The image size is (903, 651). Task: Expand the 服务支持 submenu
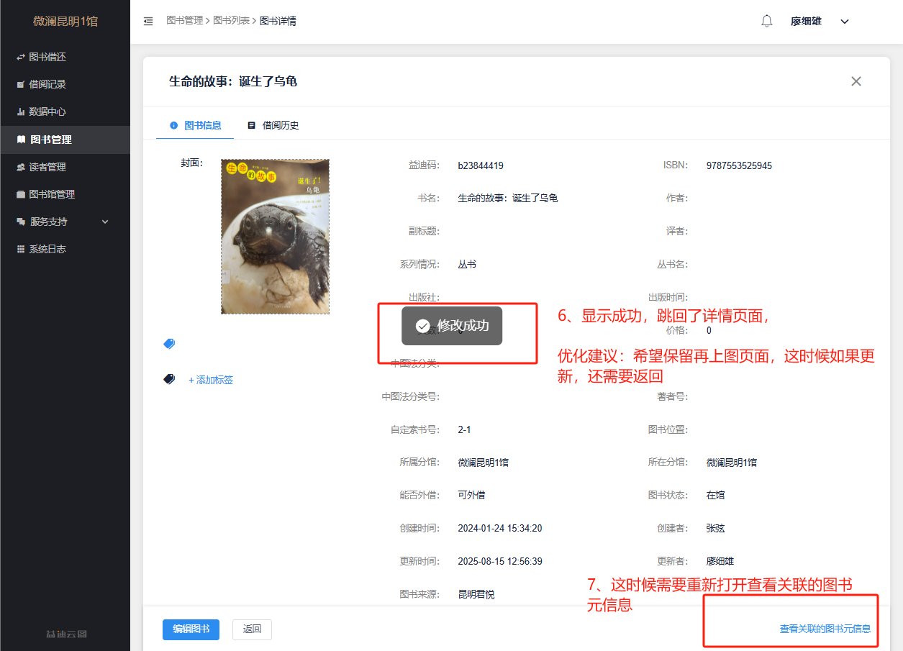63,222
